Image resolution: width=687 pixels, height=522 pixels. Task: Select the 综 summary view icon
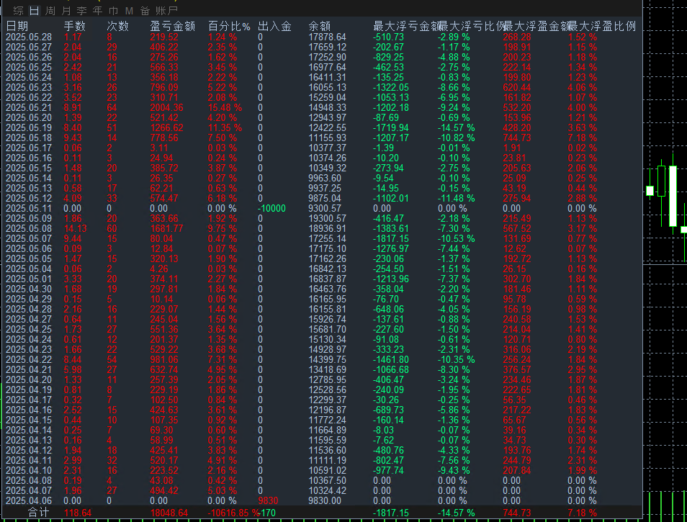(18, 10)
